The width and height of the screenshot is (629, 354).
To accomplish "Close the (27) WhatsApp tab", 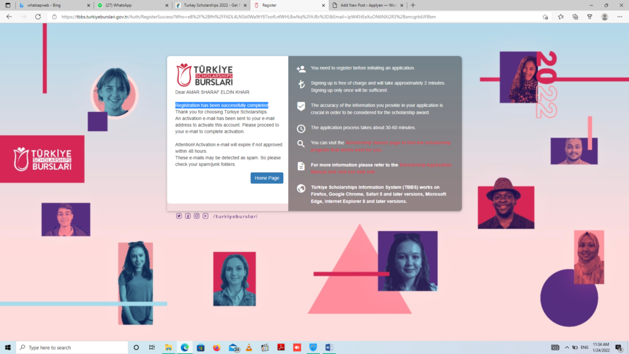I will [x=167, y=5].
